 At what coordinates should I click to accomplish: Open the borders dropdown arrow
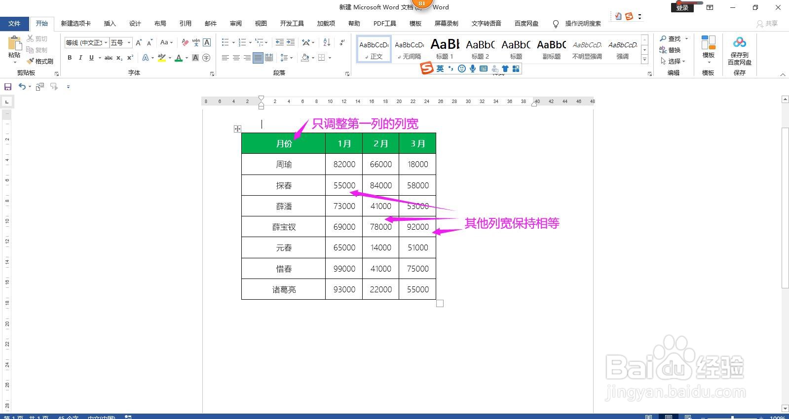(330, 58)
